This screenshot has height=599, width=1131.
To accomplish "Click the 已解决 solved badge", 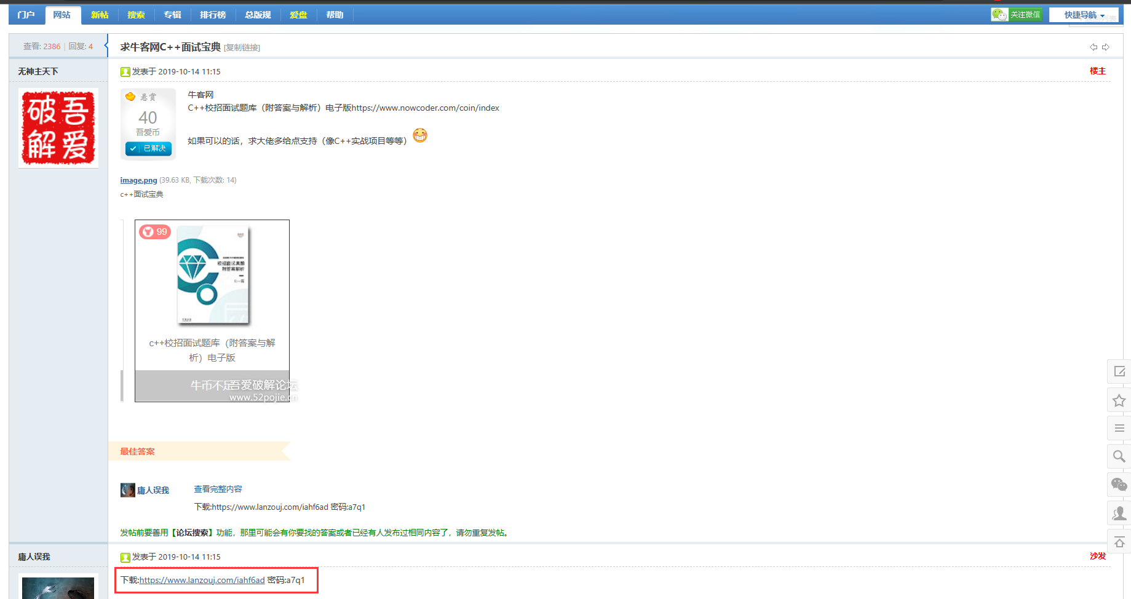I will pyautogui.click(x=149, y=148).
